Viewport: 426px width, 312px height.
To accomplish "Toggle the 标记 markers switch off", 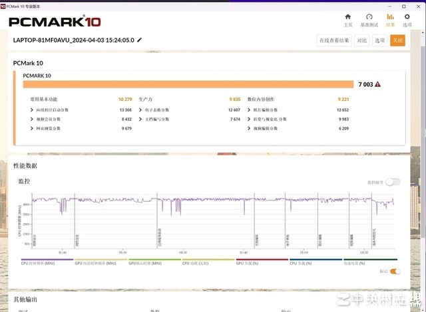I will (x=395, y=272).
